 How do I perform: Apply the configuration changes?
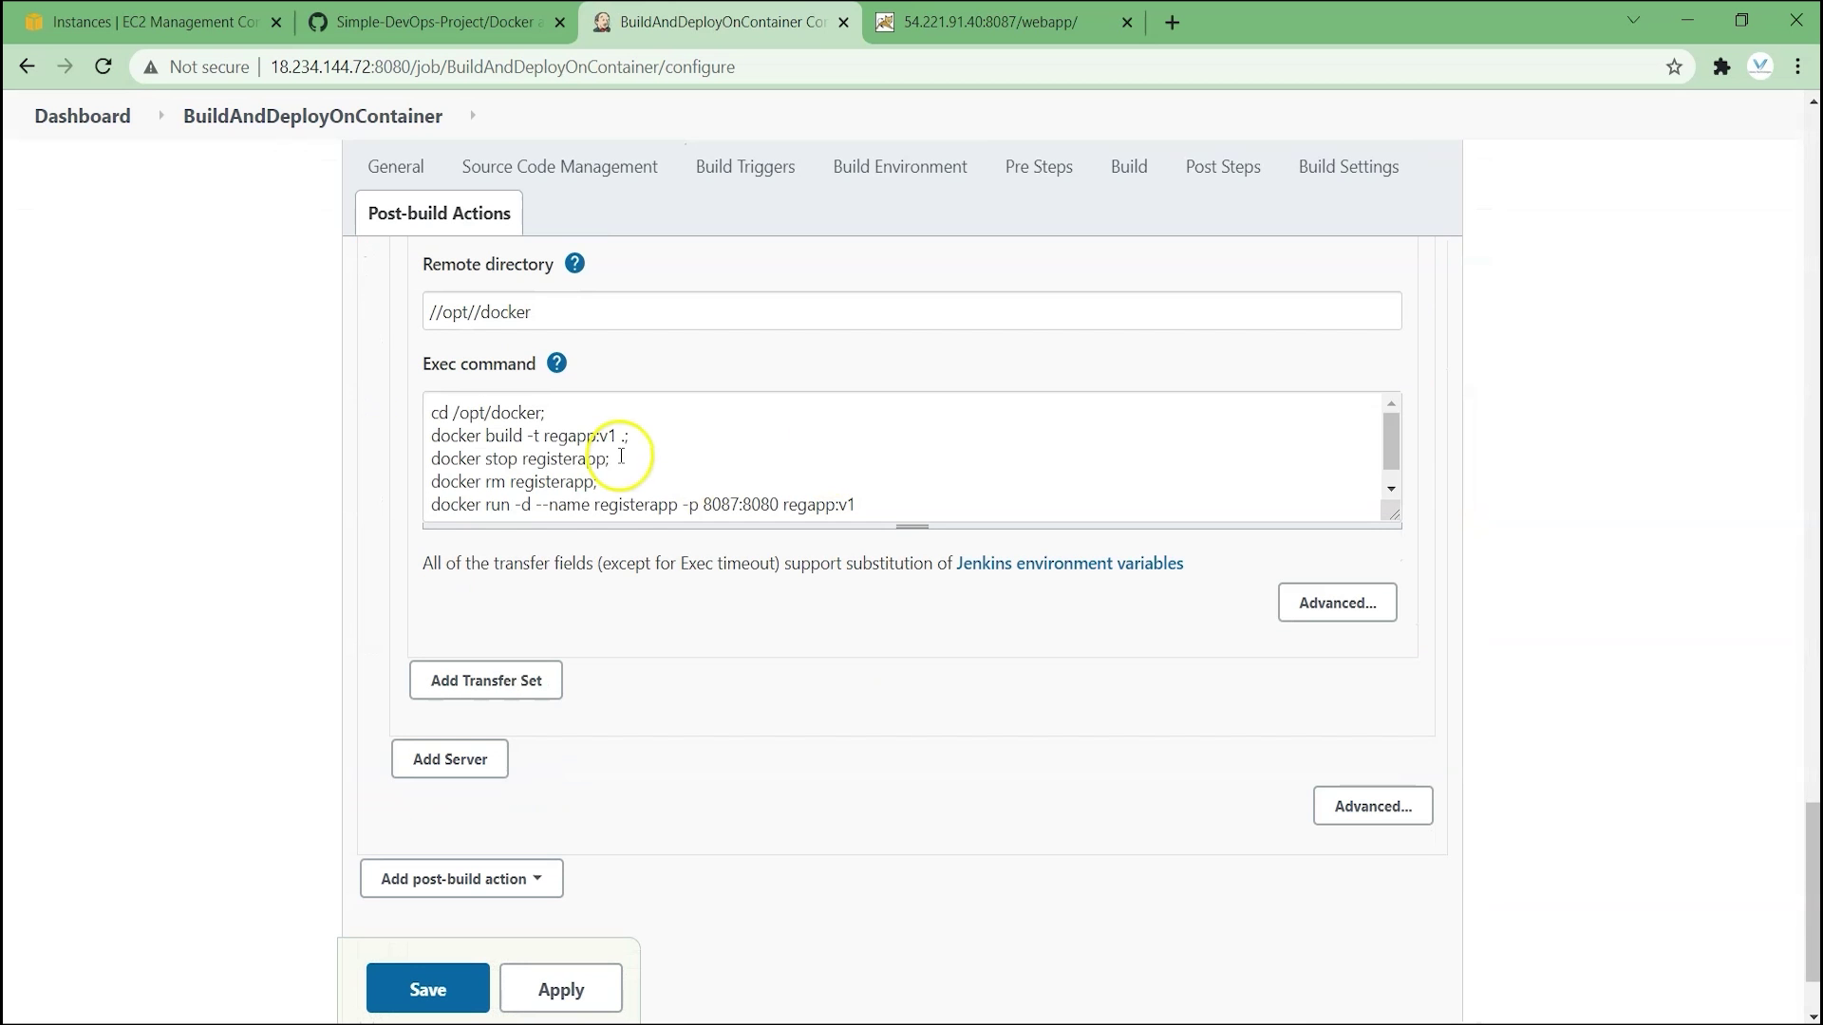(x=561, y=989)
